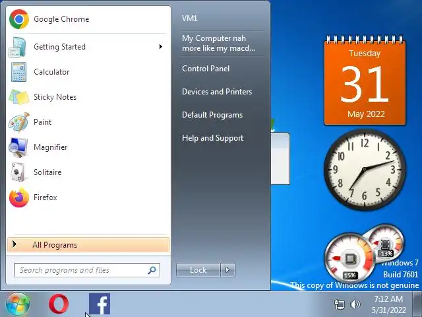Open Default Programs
Image resolution: width=422 pixels, height=317 pixels.
[212, 115]
